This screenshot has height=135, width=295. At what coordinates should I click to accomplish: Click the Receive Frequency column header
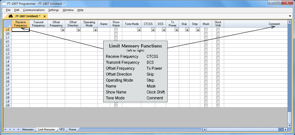[x=20, y=24]
